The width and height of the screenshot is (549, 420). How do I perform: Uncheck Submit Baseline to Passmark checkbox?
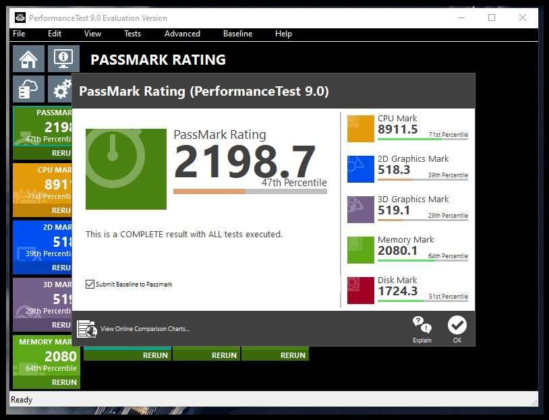pyautogui.click(x=90, y=284)
